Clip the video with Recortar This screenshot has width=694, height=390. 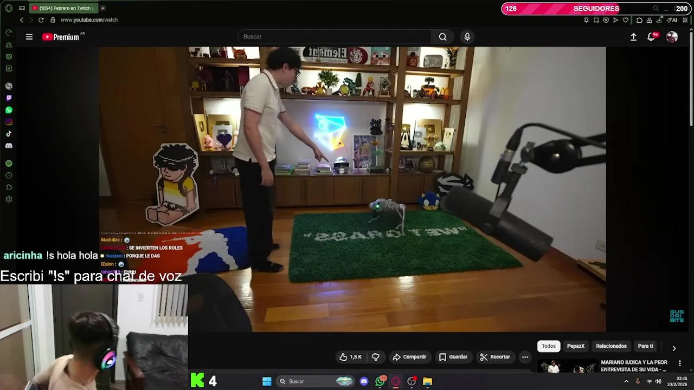click(x=494, y=357)
